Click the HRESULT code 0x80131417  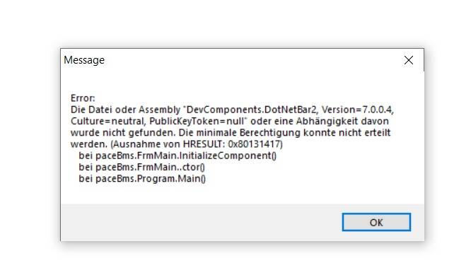tap(254, 144)
